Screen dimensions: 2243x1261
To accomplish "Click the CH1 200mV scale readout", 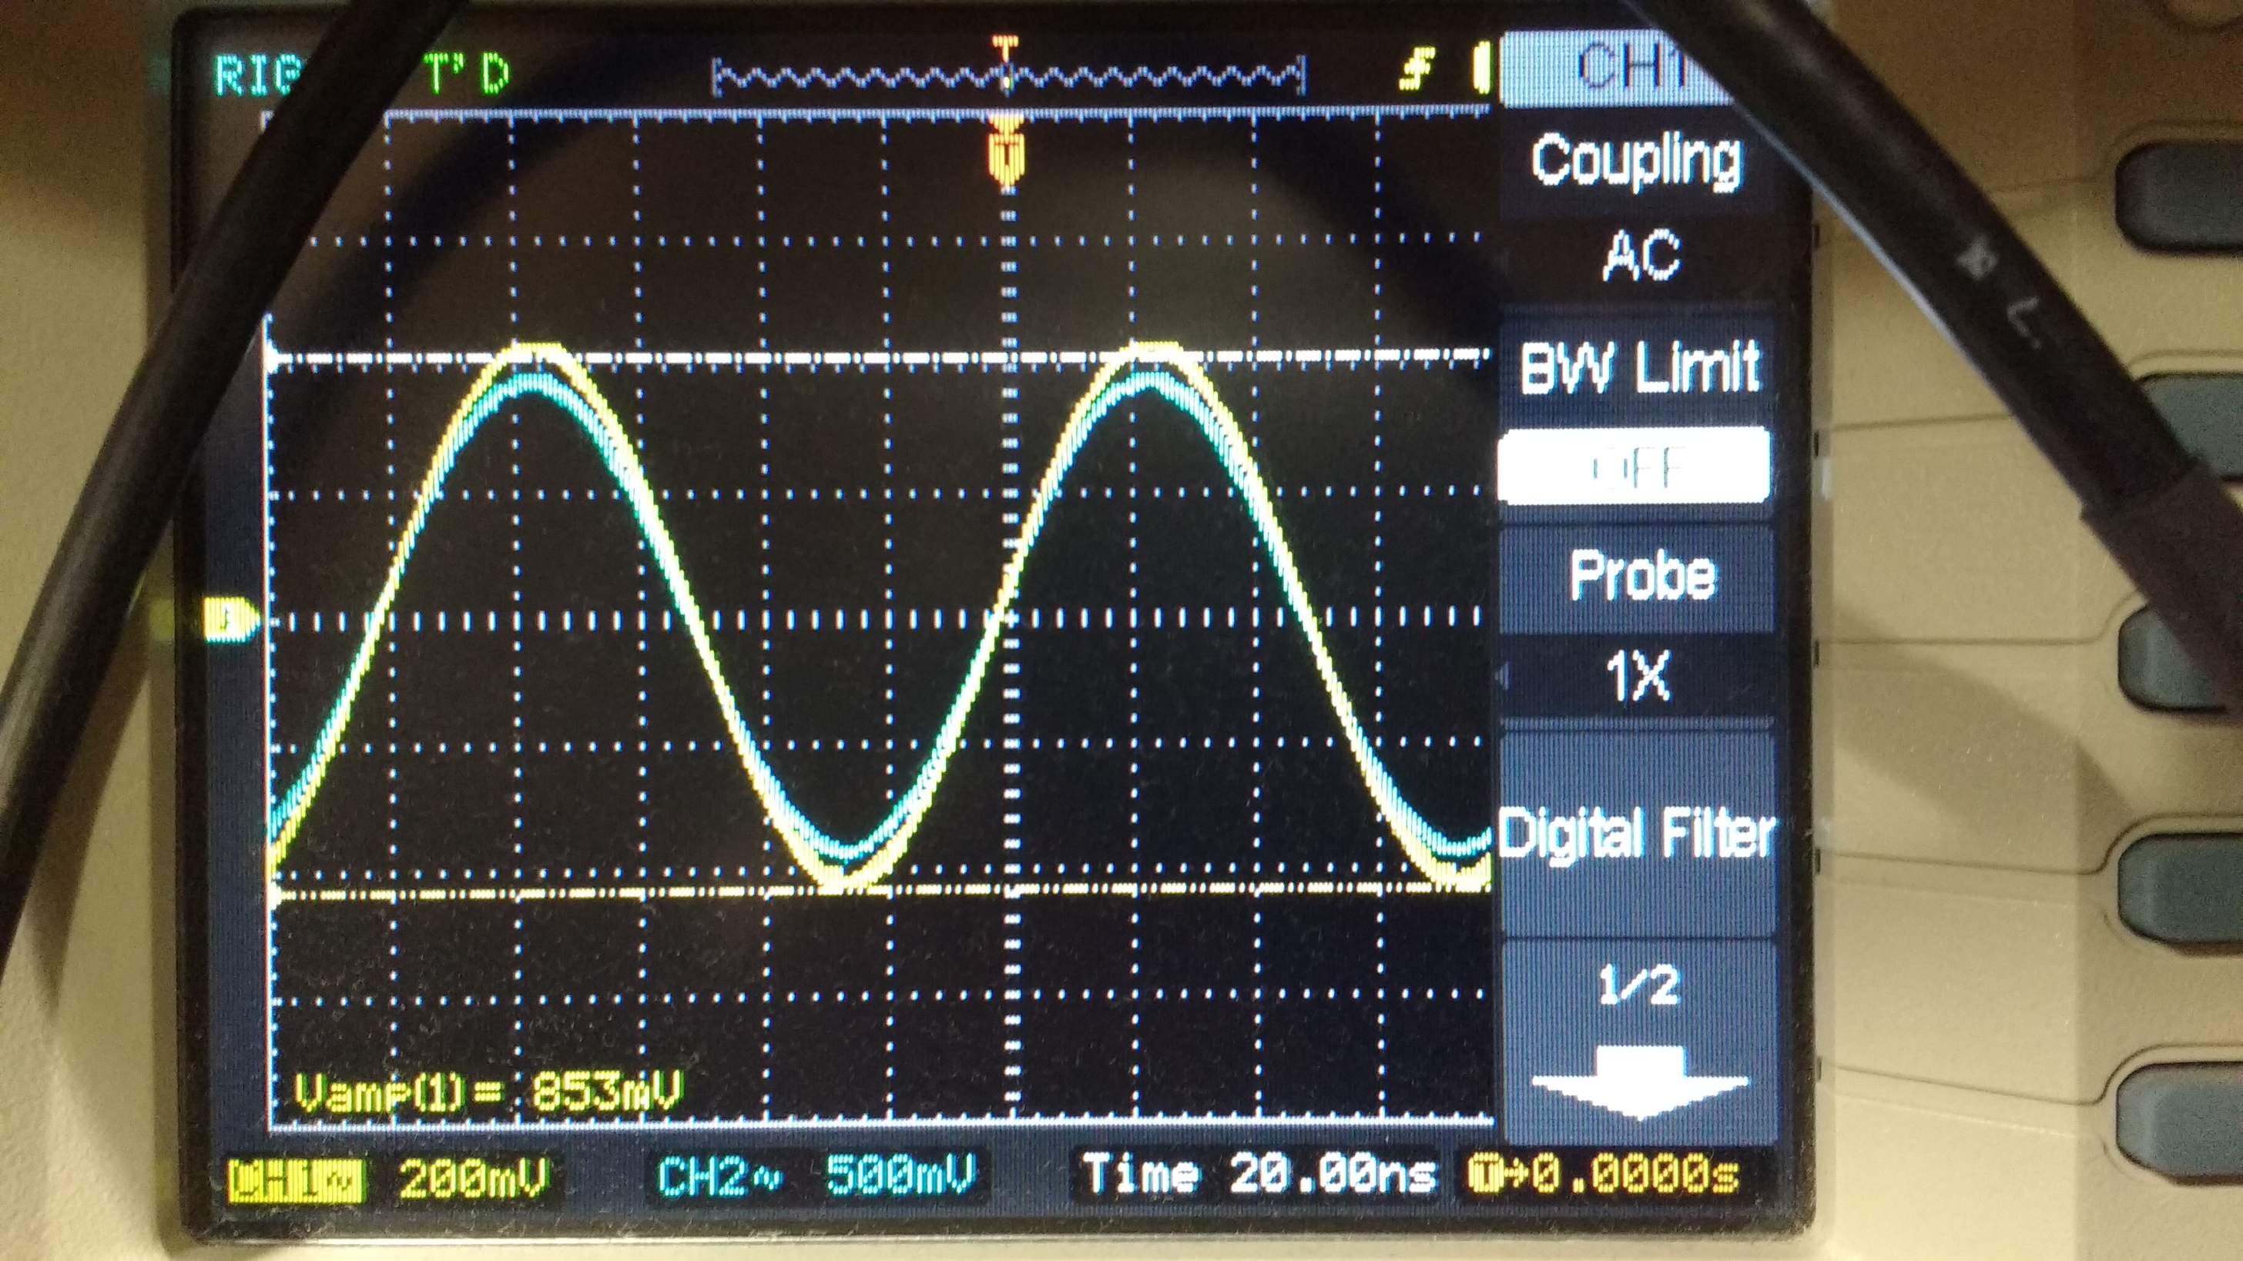I will click(x=474, y=1179).
